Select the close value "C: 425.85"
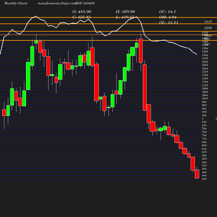 [82, 17]
